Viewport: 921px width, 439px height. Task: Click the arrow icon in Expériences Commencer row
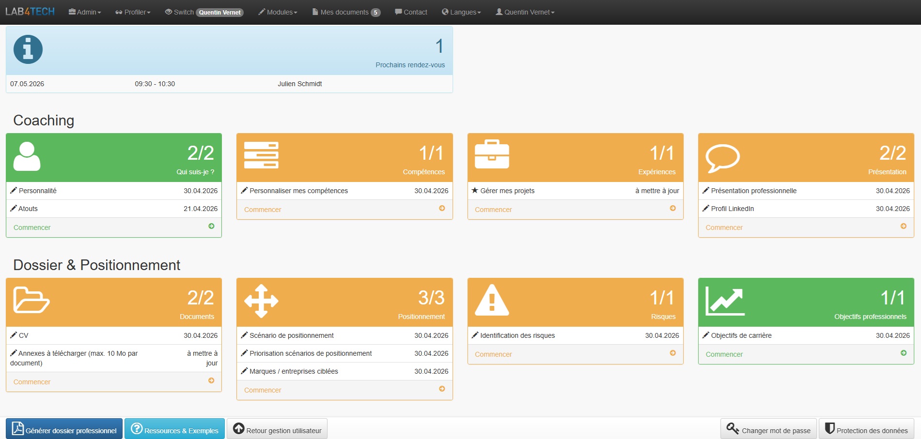(x=673, y=208)
